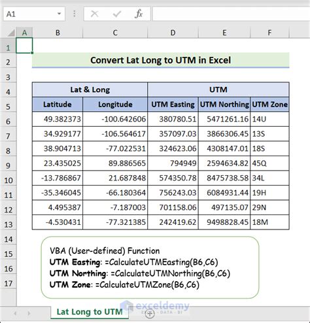Open the Name Box dropdown arrow
310x323 pixels.
pos(59,14)
